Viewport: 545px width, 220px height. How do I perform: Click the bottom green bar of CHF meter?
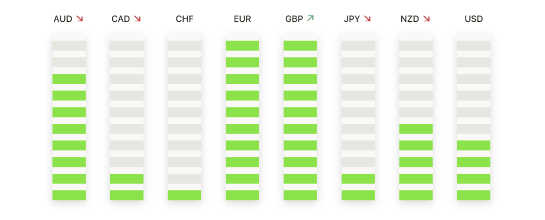coord(185,196)
